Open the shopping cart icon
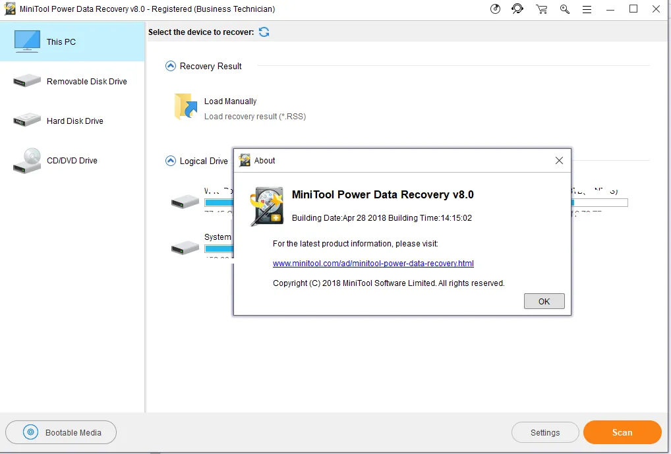671x454 pixels. (x=541, y=9)
